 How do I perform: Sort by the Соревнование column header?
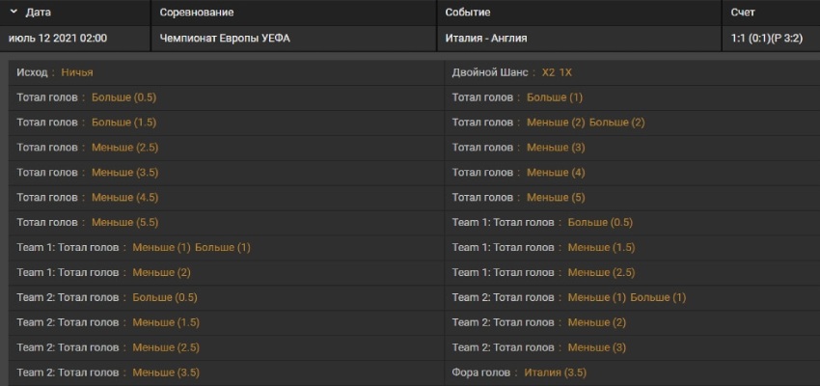[197, 13]
